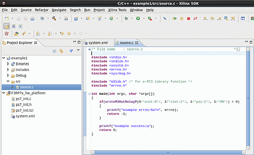The image size is (254, 155).
Task: Click the red Disconnect icon
Action: (x=195, y=19)
